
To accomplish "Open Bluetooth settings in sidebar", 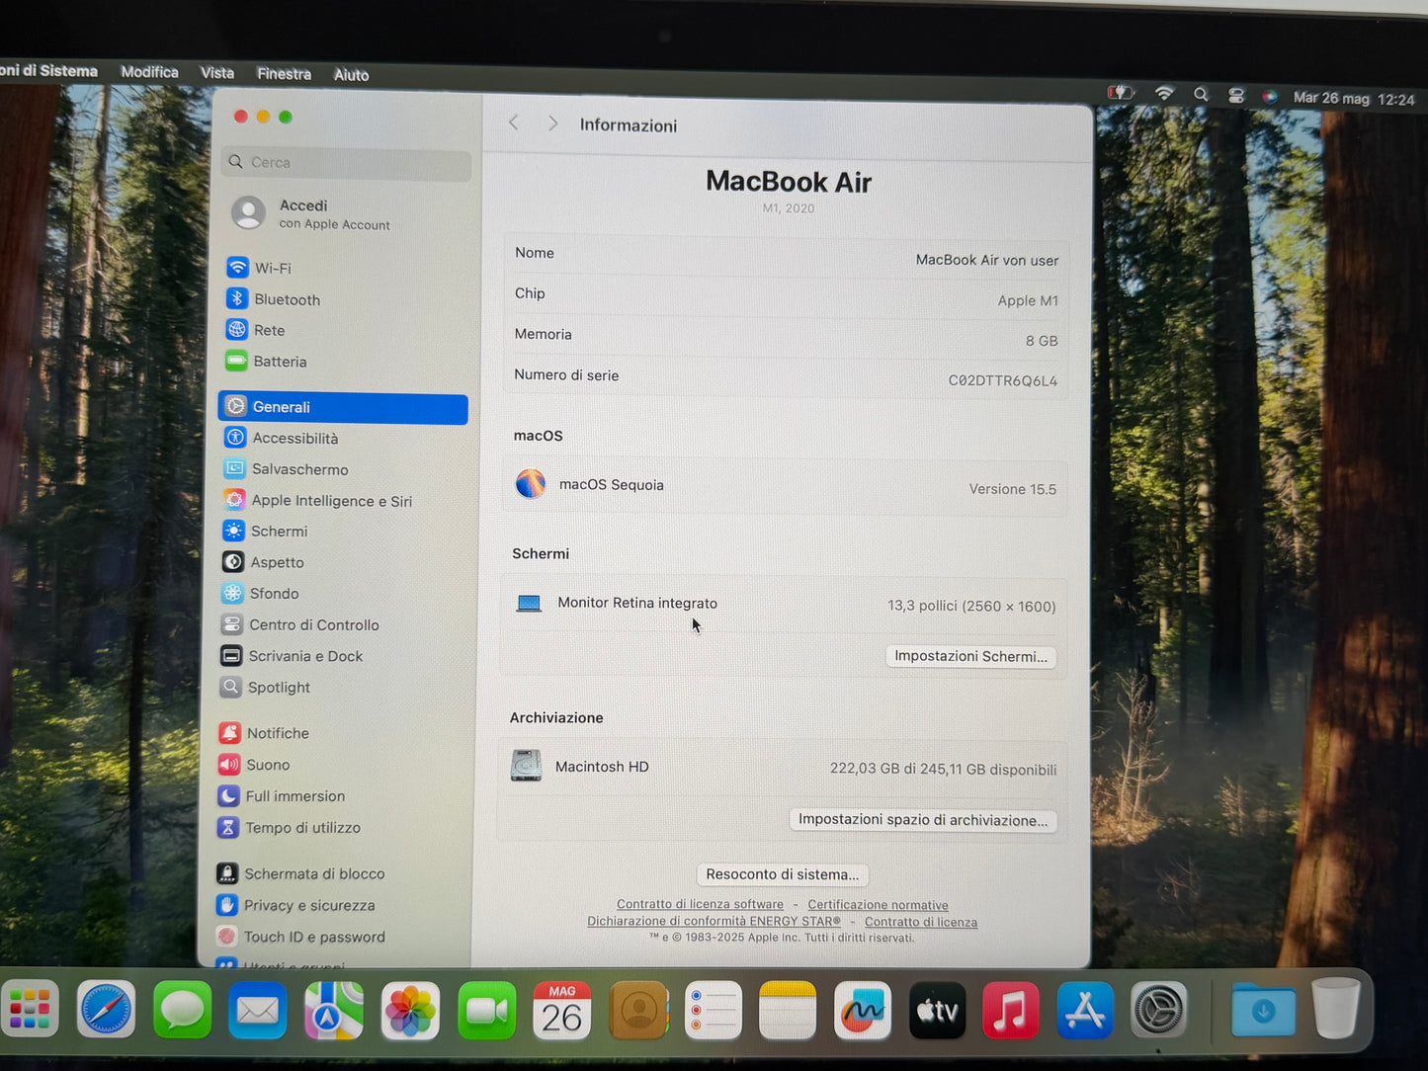I will 274,299.
